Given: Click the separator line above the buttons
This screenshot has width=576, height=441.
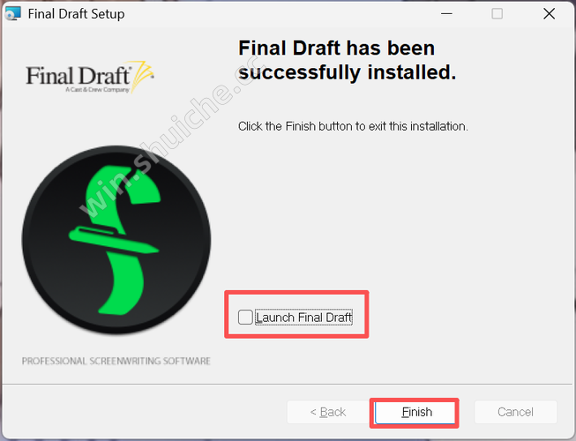Looking at the screenshot, I should pyautogui.click(x=288, y=384).
